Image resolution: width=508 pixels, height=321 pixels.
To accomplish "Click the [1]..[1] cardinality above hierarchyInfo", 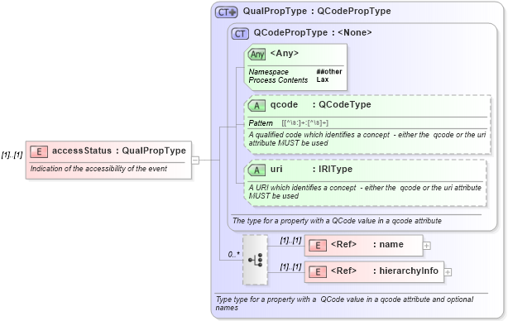I will 290,267.
